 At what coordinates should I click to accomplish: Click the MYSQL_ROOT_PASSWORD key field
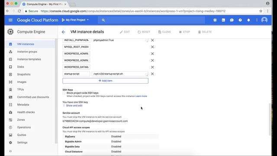(x=76, y=47)
